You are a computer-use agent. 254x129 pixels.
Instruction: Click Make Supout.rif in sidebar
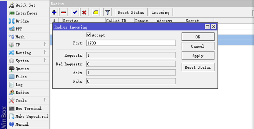[x=29, y=116]
